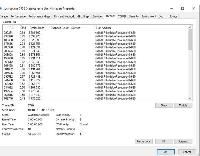
Task: Sort by Cycles Delta column header
Action: 36,28
